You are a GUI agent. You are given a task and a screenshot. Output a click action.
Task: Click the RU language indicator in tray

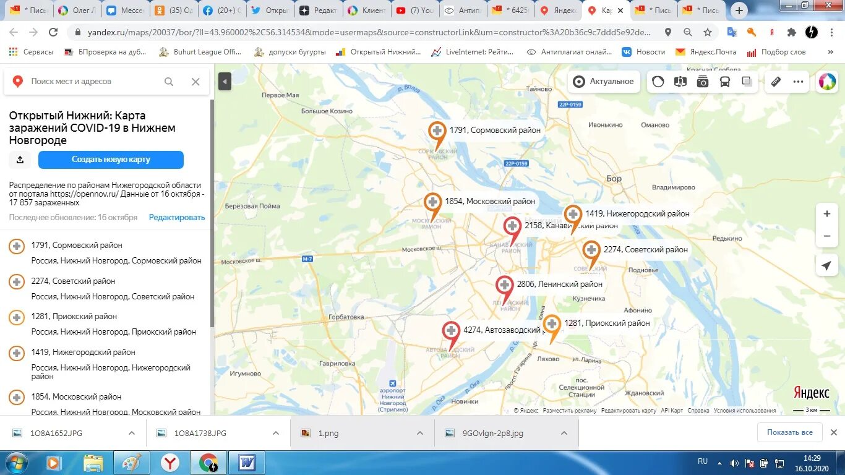click(703, 461)
